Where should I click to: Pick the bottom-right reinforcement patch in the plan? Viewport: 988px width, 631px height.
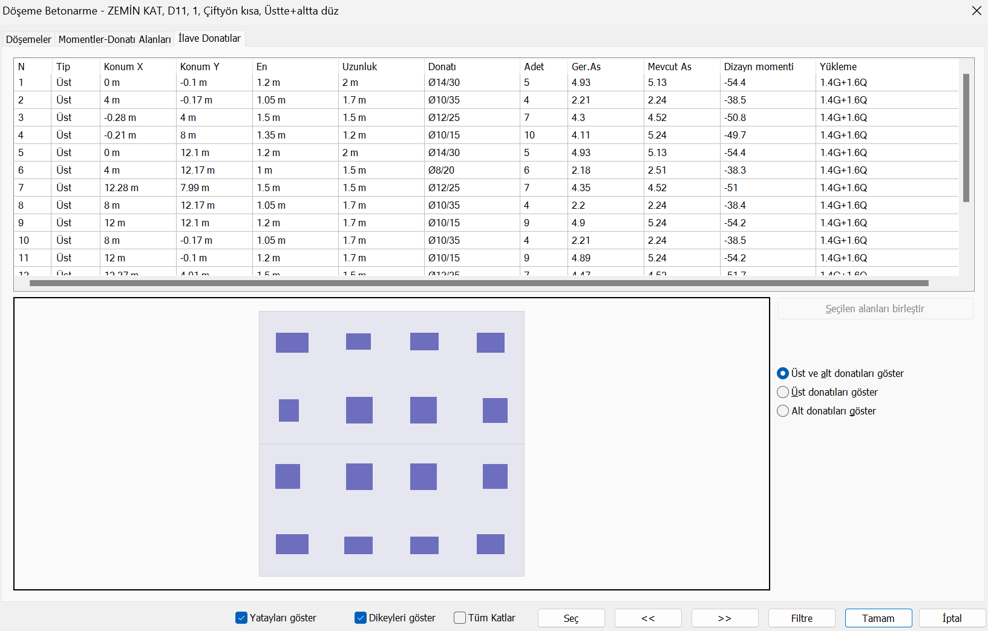tap(491, 544)
